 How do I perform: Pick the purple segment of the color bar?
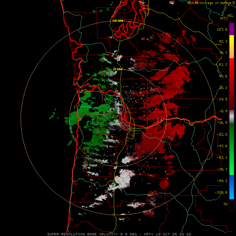click(232, 29)
